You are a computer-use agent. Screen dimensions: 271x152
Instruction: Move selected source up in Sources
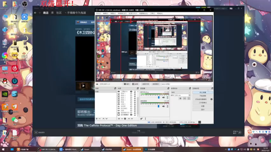coord(129,119)
